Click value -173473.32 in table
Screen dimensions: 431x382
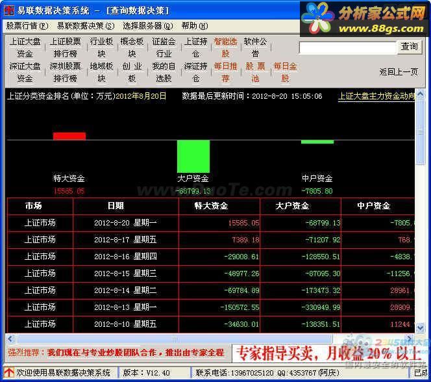pyautogui.click(x=321, y=290)
